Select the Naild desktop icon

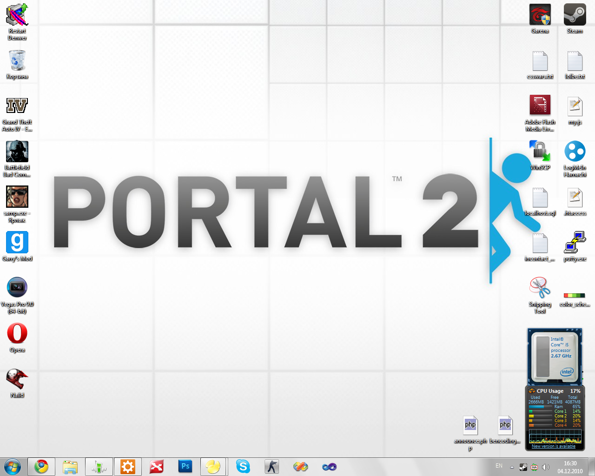17,383
